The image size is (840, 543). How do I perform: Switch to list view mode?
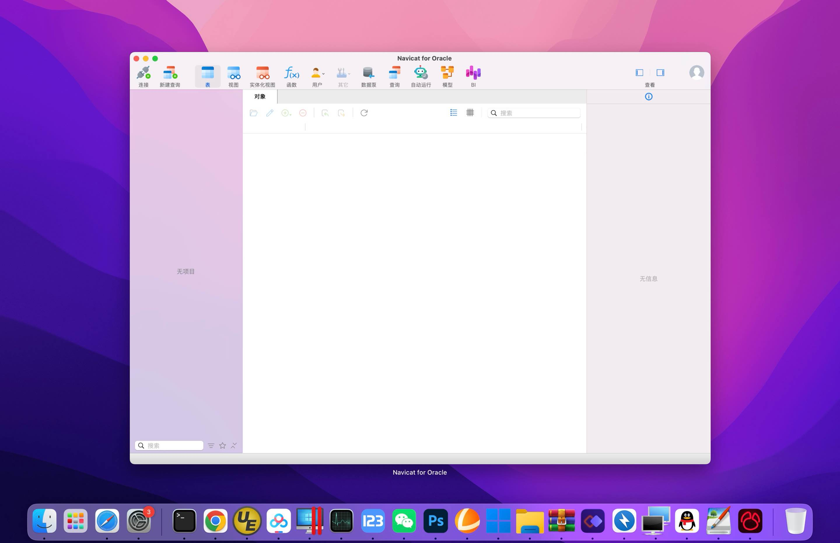click(x=454, y=113)
